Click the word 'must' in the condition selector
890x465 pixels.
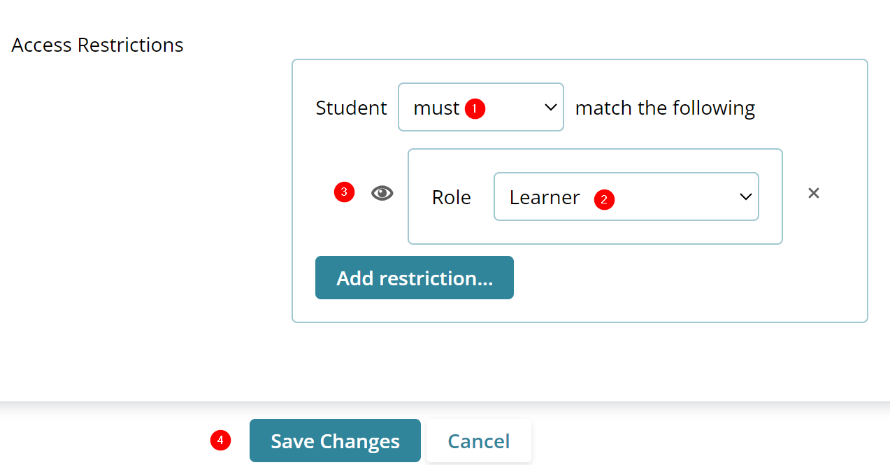tap(436, 108)
